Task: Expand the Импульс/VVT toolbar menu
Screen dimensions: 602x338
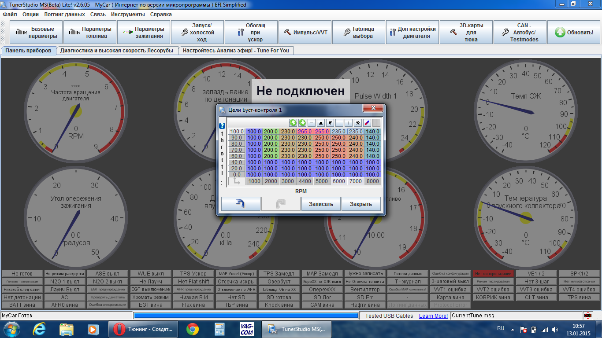Action: 305,32
